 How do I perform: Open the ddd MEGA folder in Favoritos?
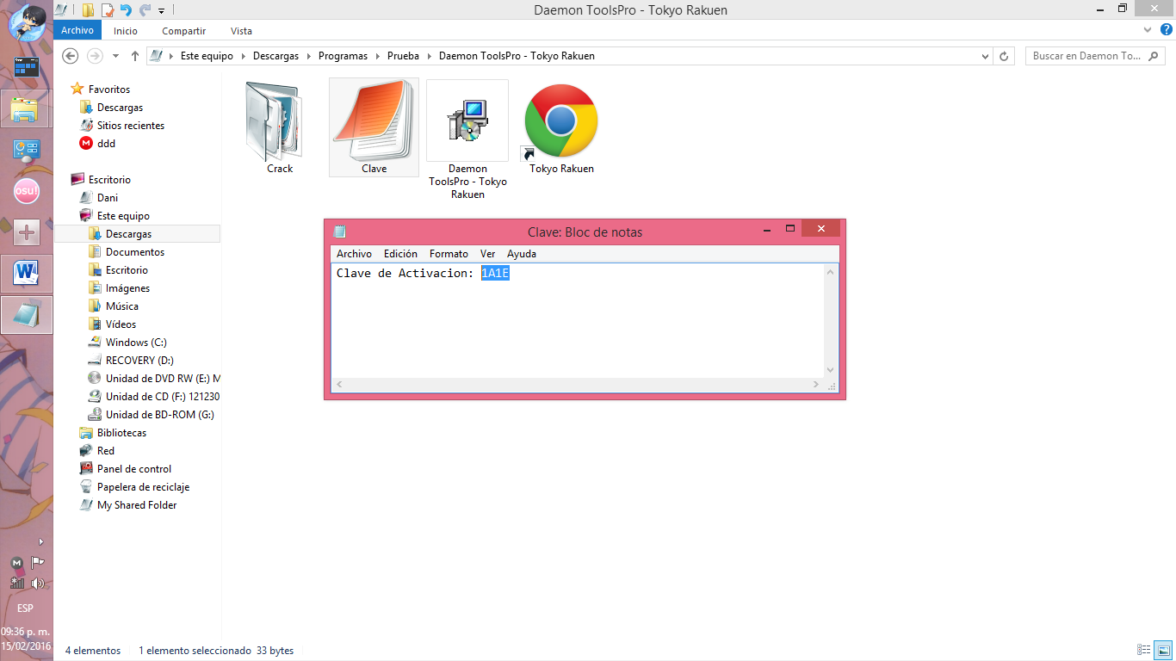[x=106, y=144]
